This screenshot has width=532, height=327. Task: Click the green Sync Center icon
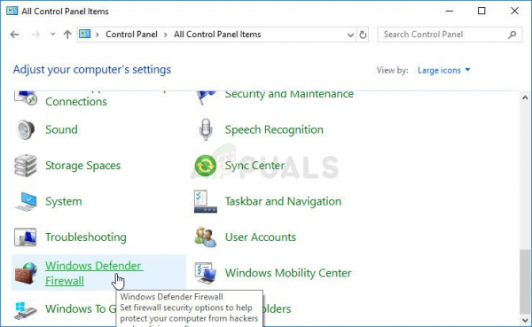click(x=206, y=166)
